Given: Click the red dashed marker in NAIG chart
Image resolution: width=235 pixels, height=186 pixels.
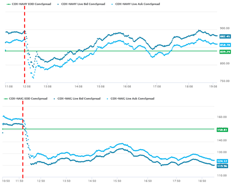Looking at the screenshot, I should pos(23,139).
